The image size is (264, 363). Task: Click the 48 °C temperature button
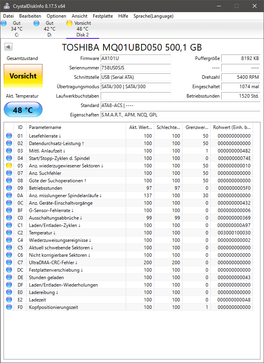23,109
